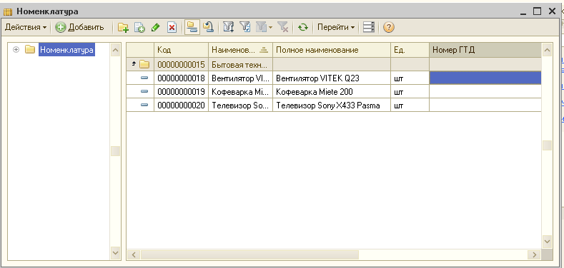This screenshot has height=268, width=564.
Task: Open the filter and sorting settings icon
Action: click(229, 27)
